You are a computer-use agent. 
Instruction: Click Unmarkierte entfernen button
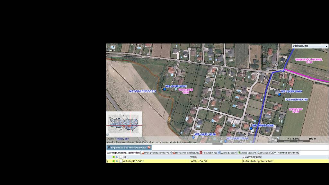pos(156,153)
